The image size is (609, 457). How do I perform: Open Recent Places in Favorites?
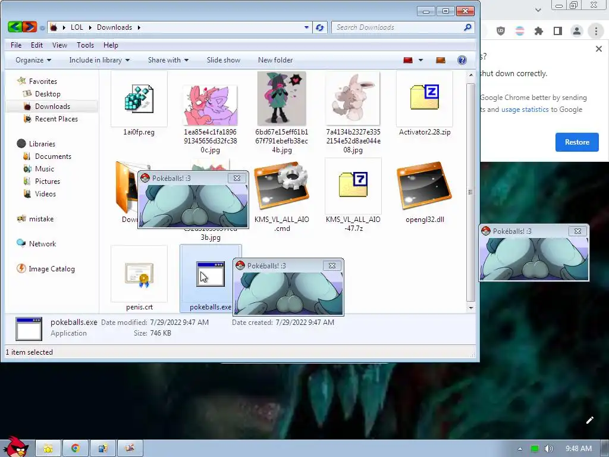56,119
